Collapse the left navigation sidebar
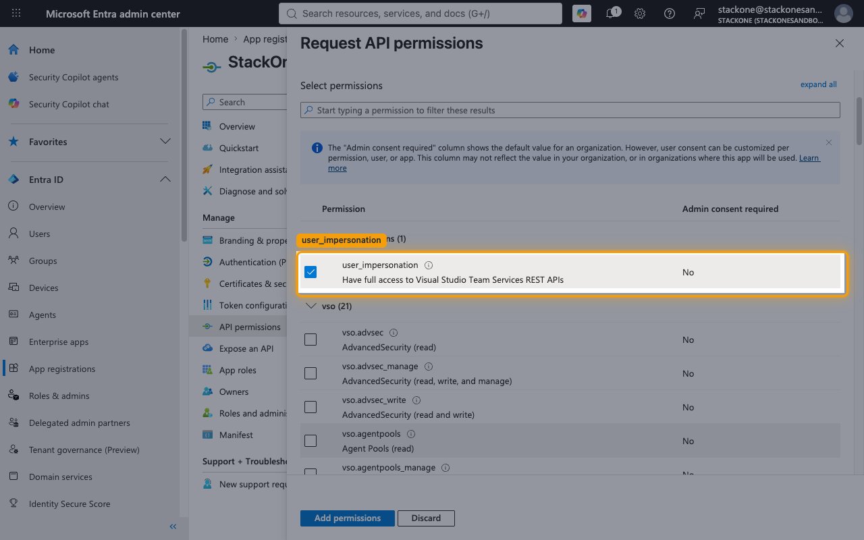This screenshot has width=864, height=540. click(173, 526)
